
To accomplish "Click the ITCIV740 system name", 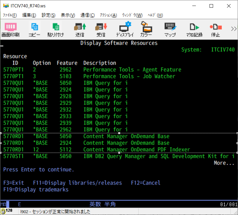I will (223, 50).
